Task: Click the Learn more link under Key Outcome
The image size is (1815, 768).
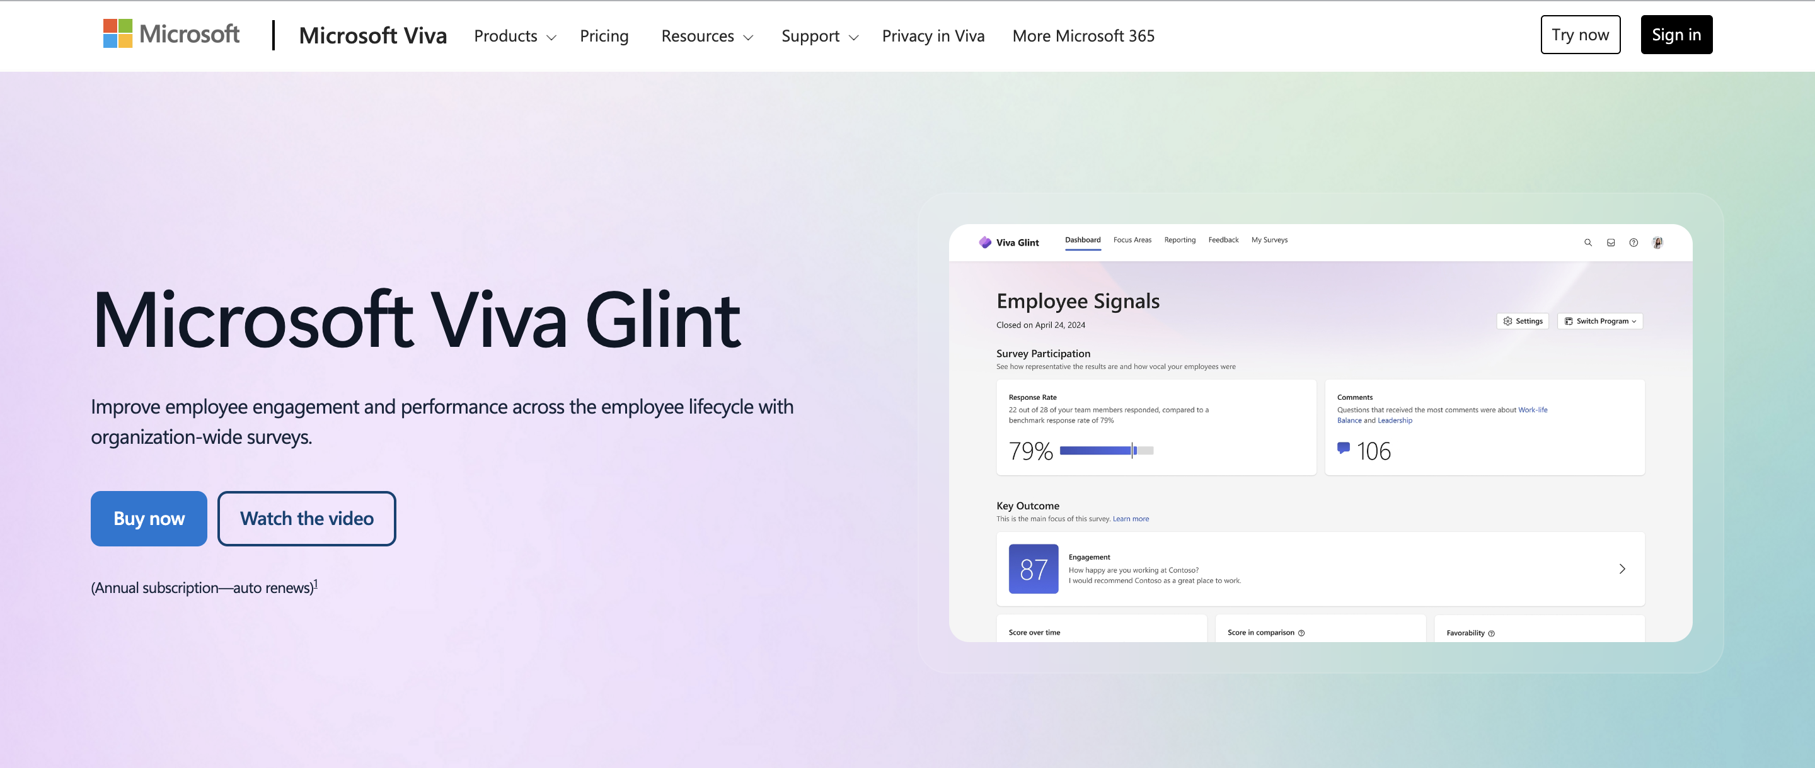Action: [1130, 519]
